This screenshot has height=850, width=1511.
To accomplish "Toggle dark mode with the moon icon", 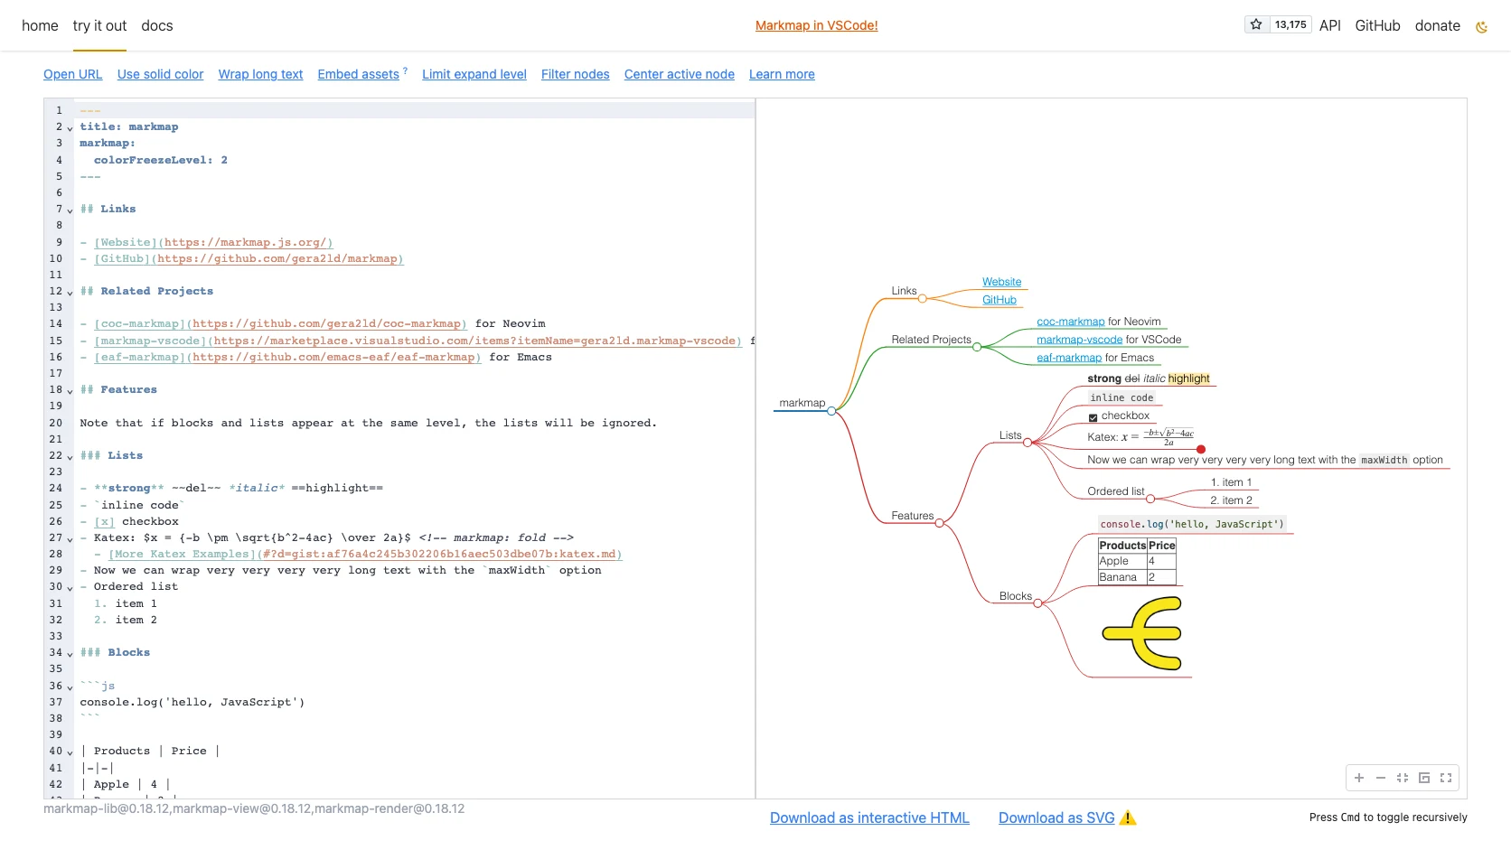I will pos(1481,27).
